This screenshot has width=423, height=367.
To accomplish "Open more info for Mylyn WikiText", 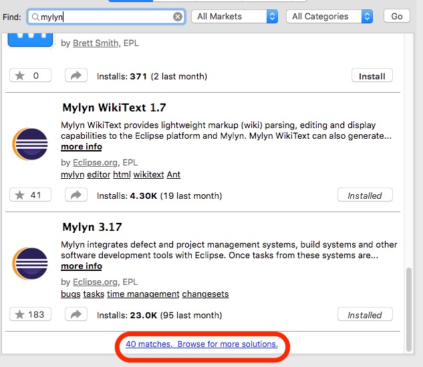I will tap(82, 147).
